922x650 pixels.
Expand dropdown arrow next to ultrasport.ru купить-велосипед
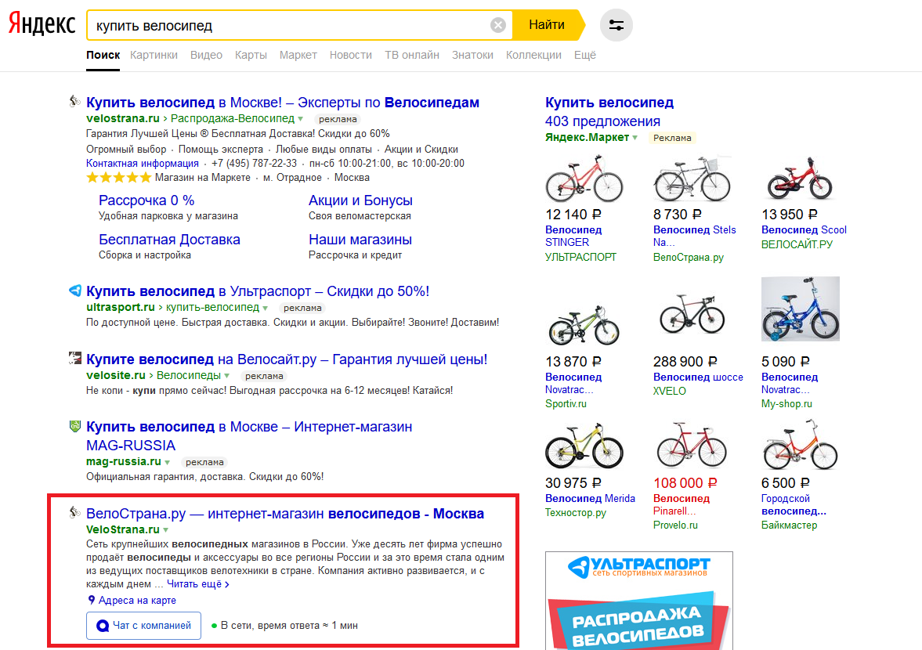coord(266,308)
